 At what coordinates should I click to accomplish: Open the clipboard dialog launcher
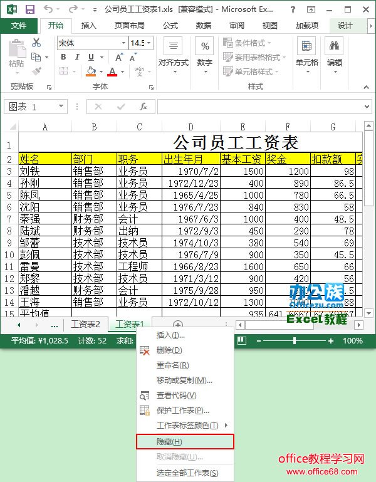tap(49, 87)
